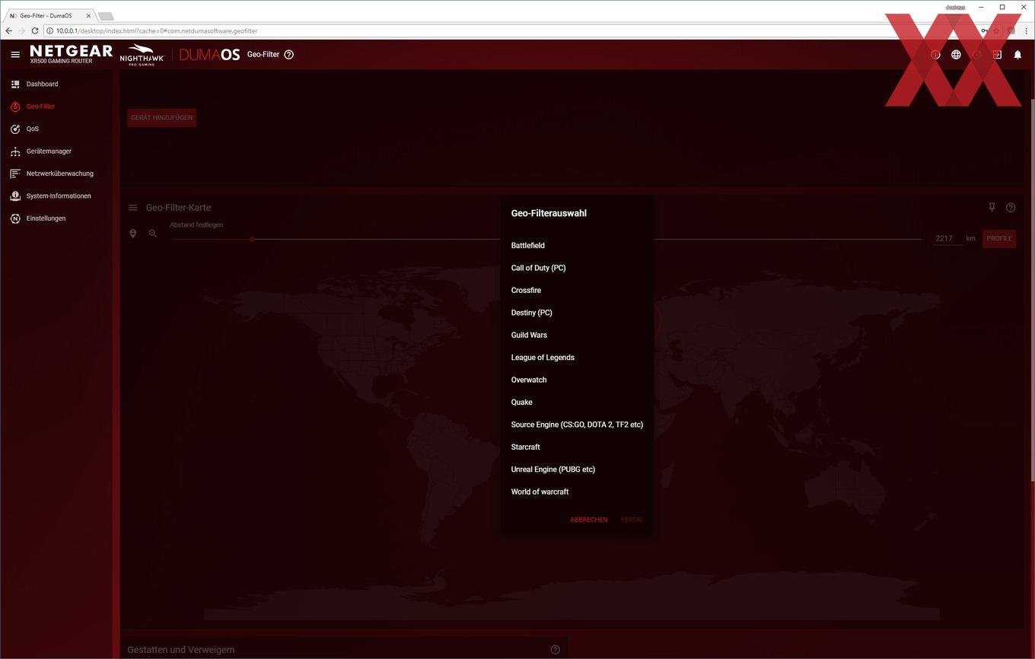This screenshot has width=1035, height=659.
Task: Click the page vertical scrollbar
Action: (x=1032, y=289)
